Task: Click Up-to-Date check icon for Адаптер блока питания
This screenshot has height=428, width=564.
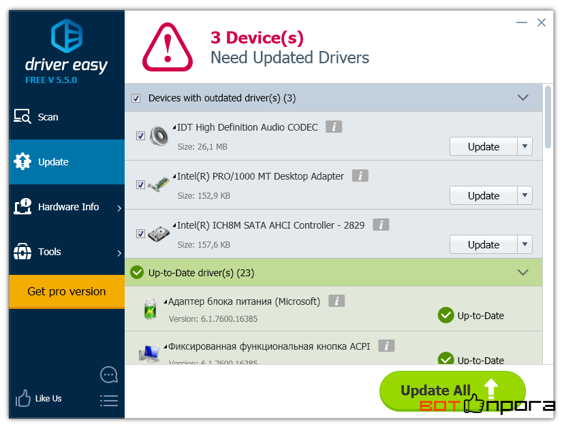Action: [445, 315]
